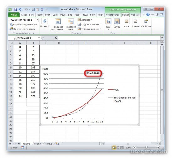Switch to Page Break Preview in status bar
The width and height of the screenshot is (172, 158).
point(122,147)
